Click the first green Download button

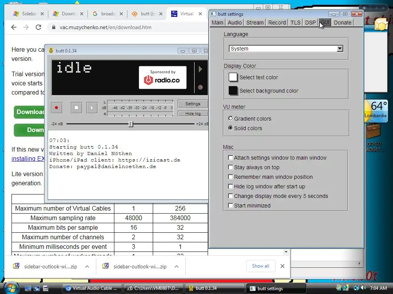(x=30, y=112)
